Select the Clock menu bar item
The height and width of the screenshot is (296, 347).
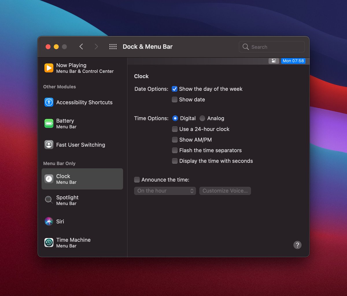(x=63, y=179)
